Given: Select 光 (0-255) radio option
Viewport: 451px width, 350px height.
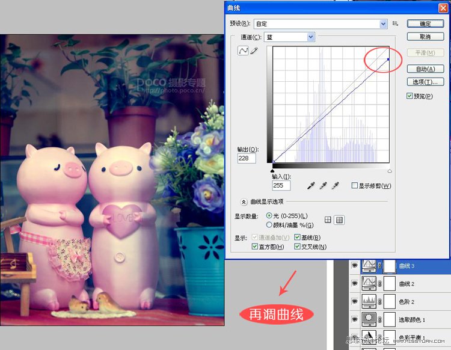Looking at the screenshot, I should point(269,215).
